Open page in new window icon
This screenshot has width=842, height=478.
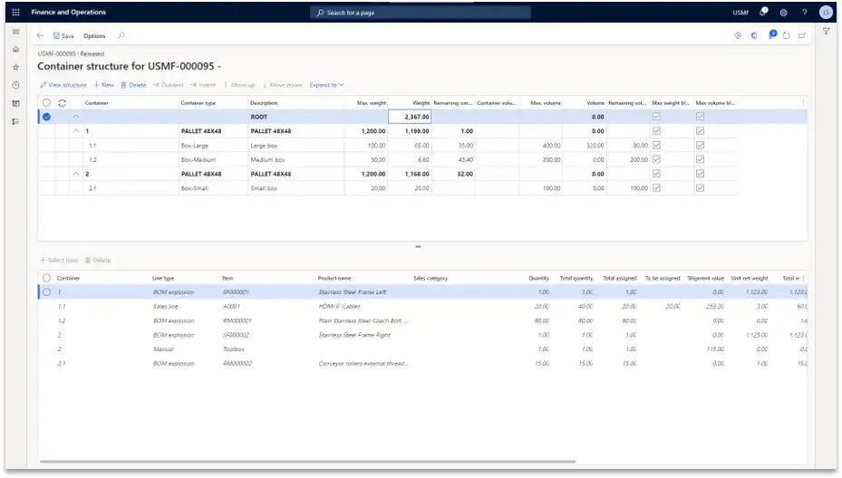pos(802,35)
